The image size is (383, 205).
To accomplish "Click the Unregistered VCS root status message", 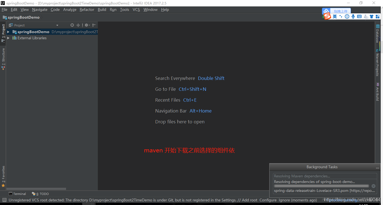I will pyautogui.click(x=163, y=200).
